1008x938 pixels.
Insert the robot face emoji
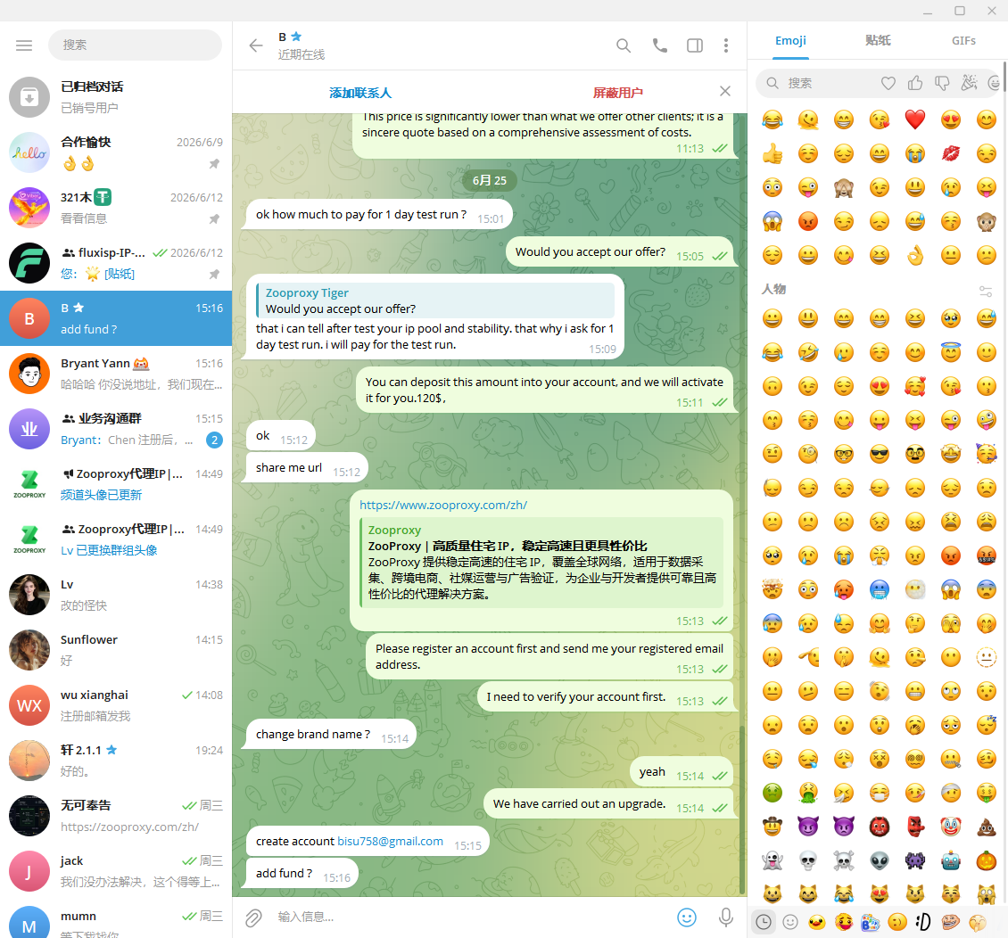[x=950, y=860]
